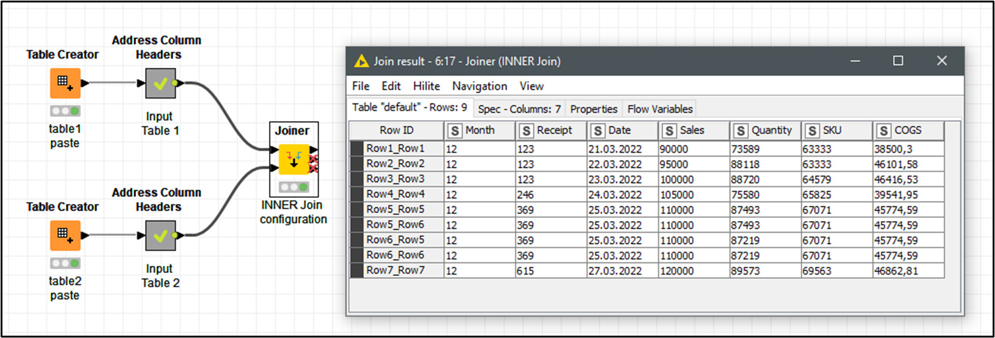Open the Edit menu
This screenshot has width=995, height=338.
click(x=391, y=86)
